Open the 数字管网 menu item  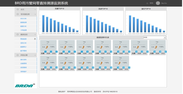[24, 51]
